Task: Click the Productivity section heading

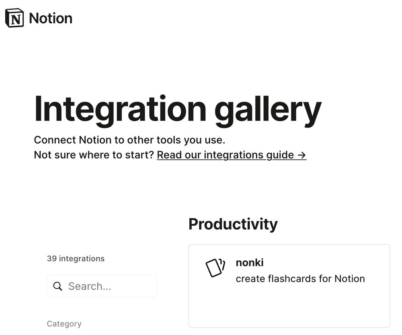Action: (x=233, y=225)
